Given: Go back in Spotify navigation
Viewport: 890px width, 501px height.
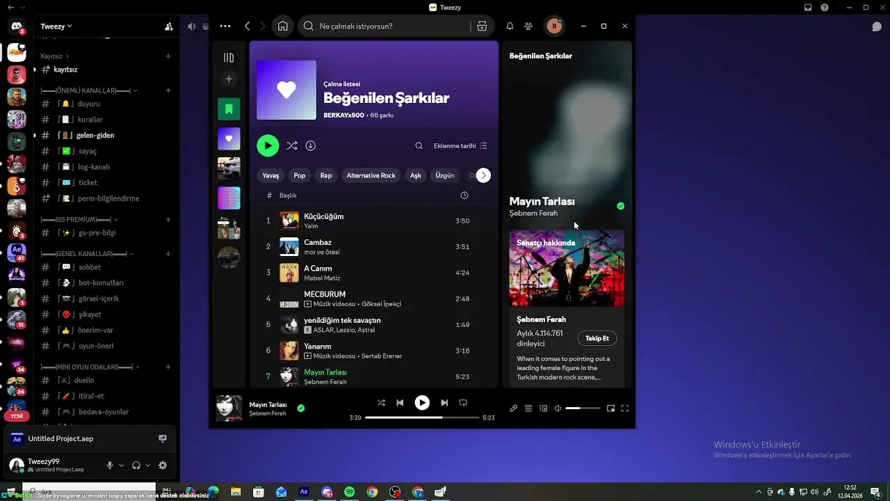Looking at the screenshot, I should (x=248, y=26).
